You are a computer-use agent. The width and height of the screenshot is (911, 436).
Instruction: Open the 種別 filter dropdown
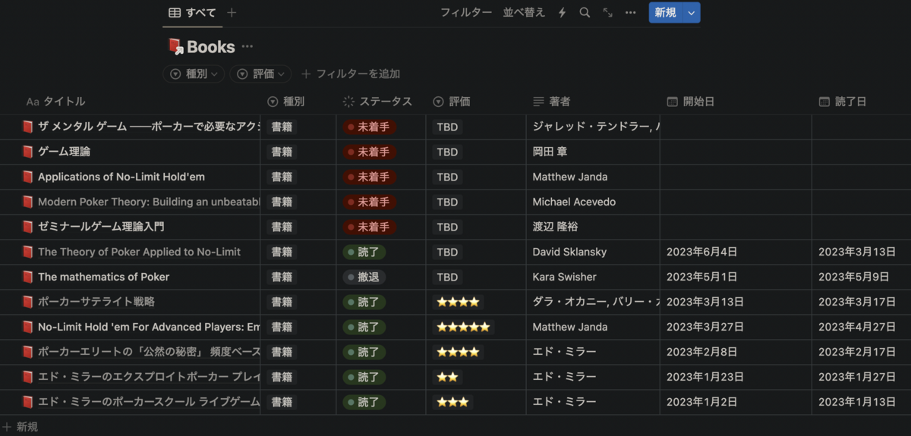[194, 74]
